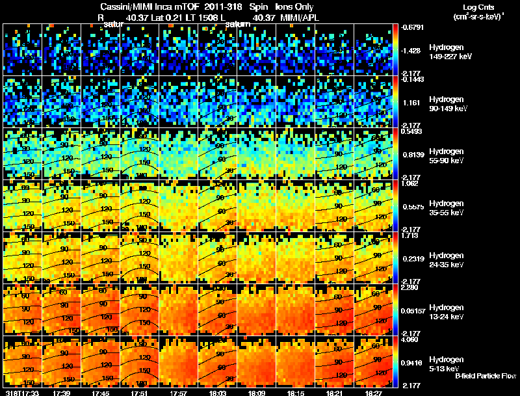The width and height of the screenshot is (520, 396).
Task: Select the "Hydrogen 35-55 keV" row label
Action: 447,208
